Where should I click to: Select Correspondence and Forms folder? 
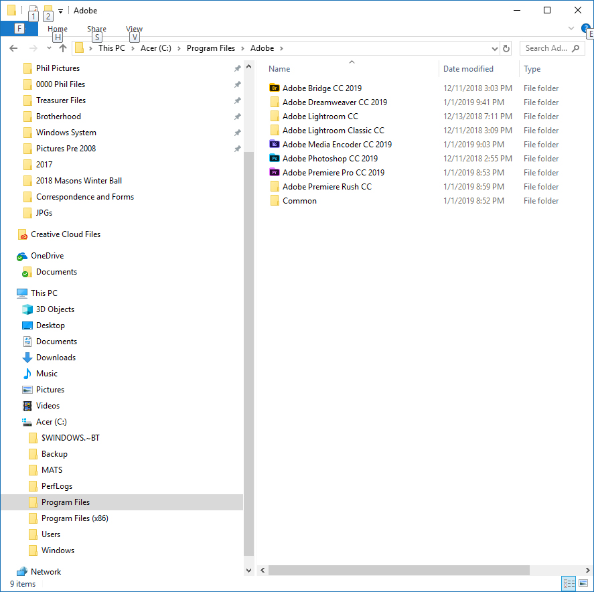click(x=85, y=197)
